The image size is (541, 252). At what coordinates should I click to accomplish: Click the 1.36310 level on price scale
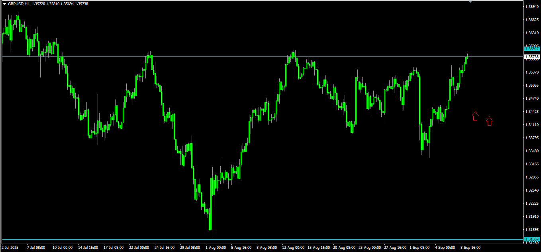click(x=532, y=33)
